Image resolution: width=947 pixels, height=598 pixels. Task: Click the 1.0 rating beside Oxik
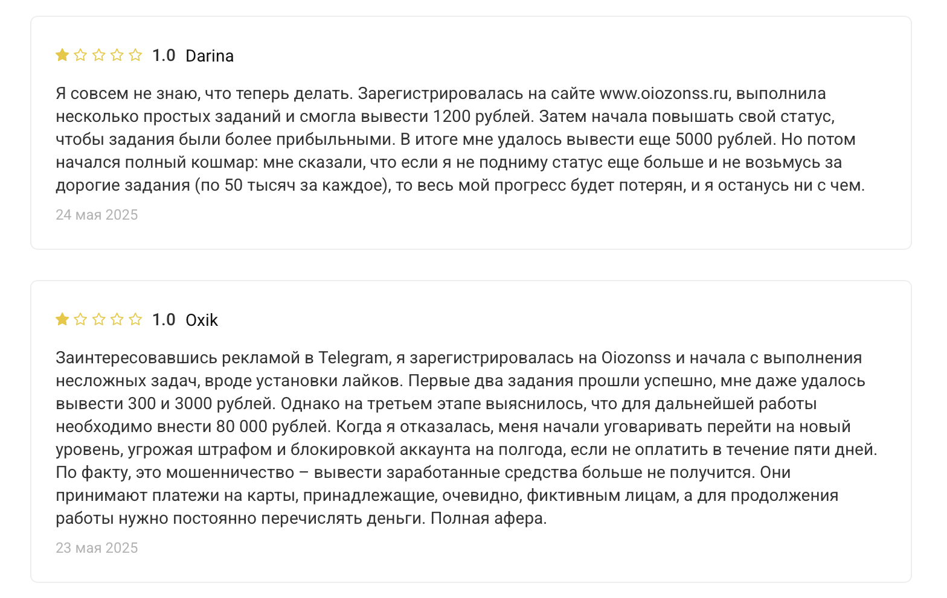[164, 320]
